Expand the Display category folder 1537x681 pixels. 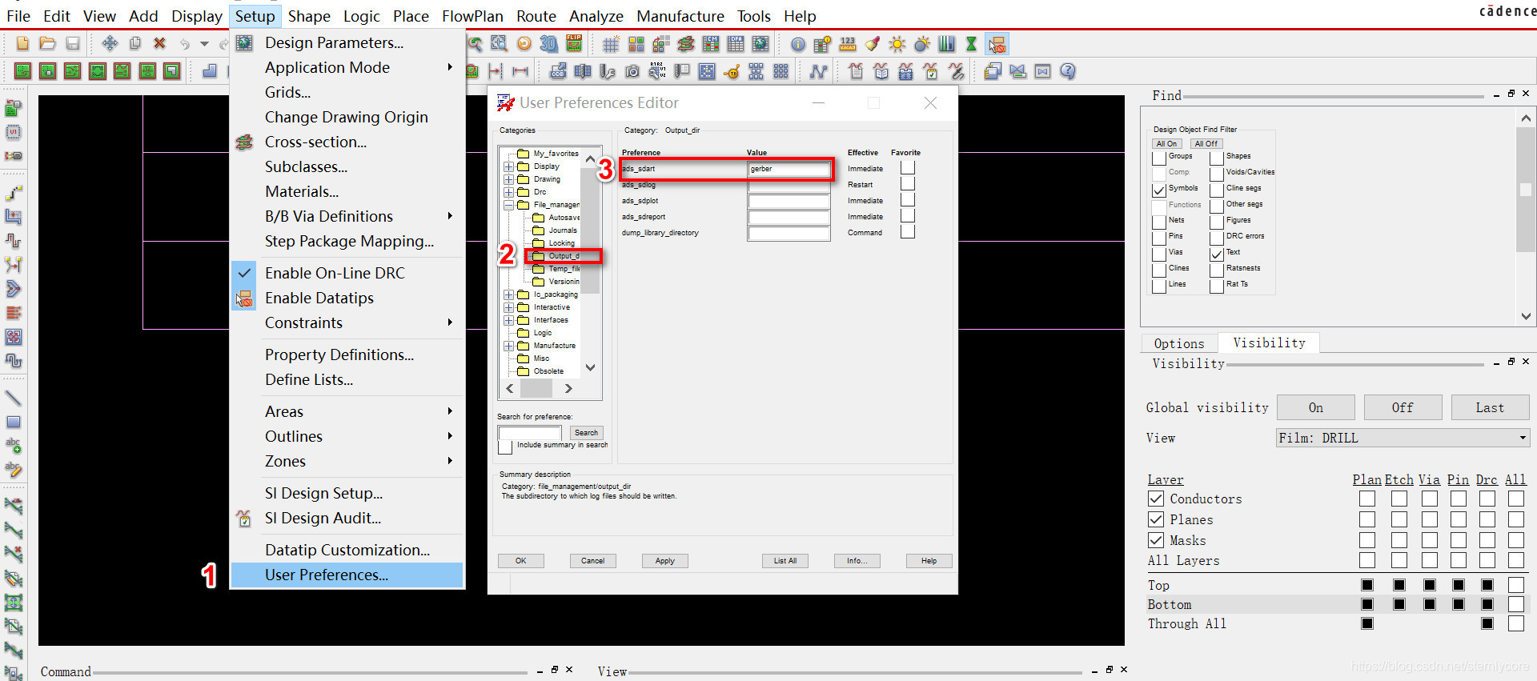coord(508,166)
